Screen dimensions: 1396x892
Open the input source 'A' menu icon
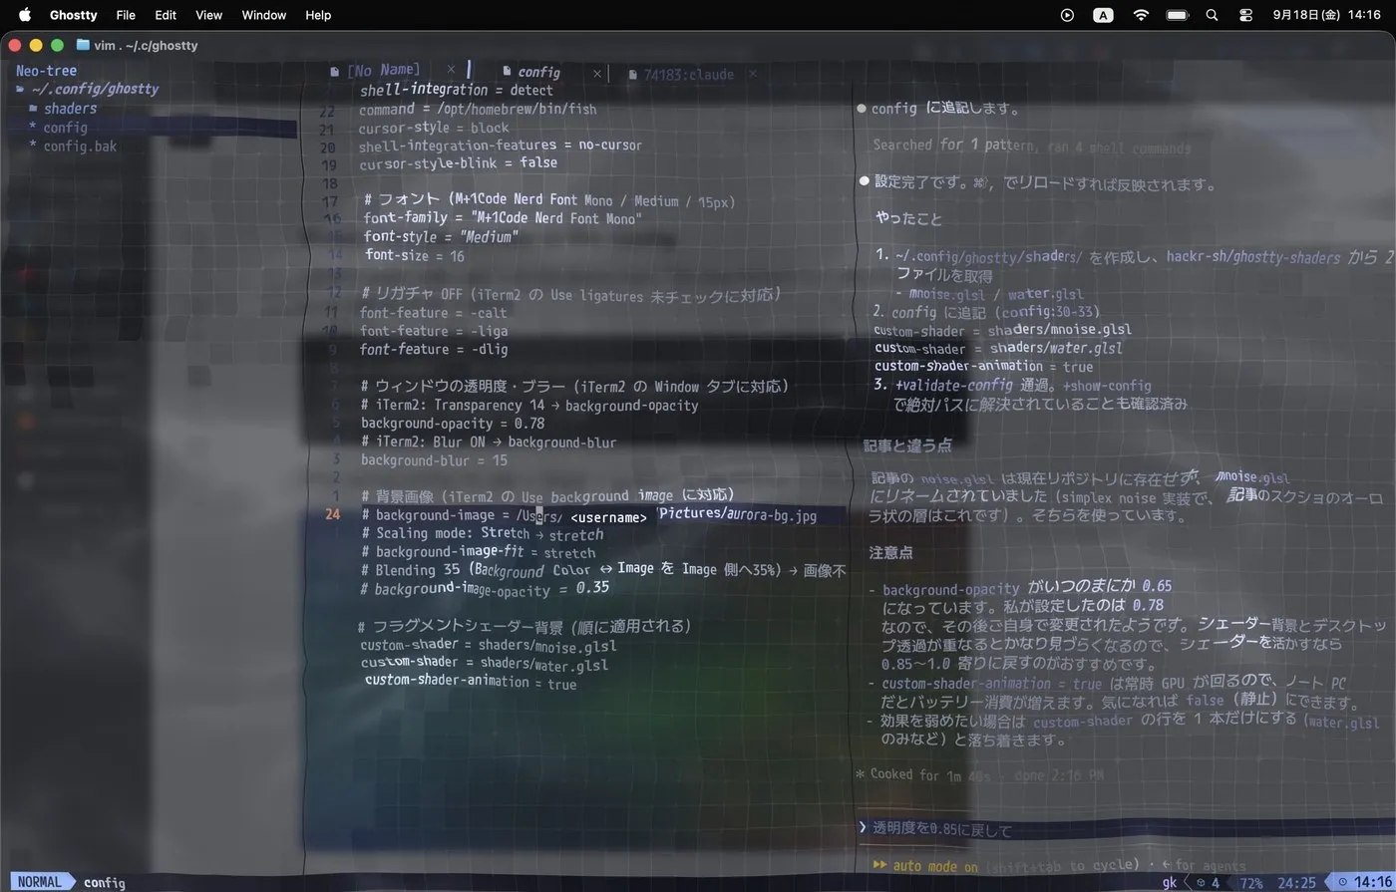(x=1103, y=15)
